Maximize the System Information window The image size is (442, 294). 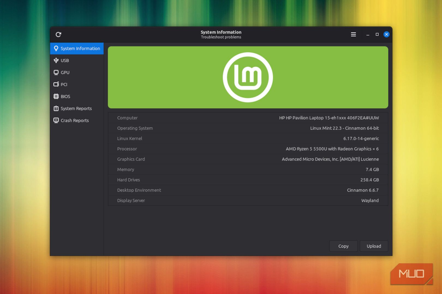[377, 34]
